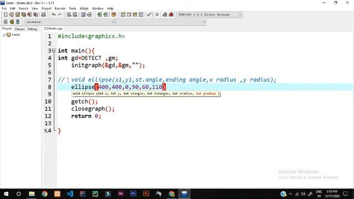Click the Close file toolbar icon
The height and width of the screenshot is (199, 354).
[29, 15]
